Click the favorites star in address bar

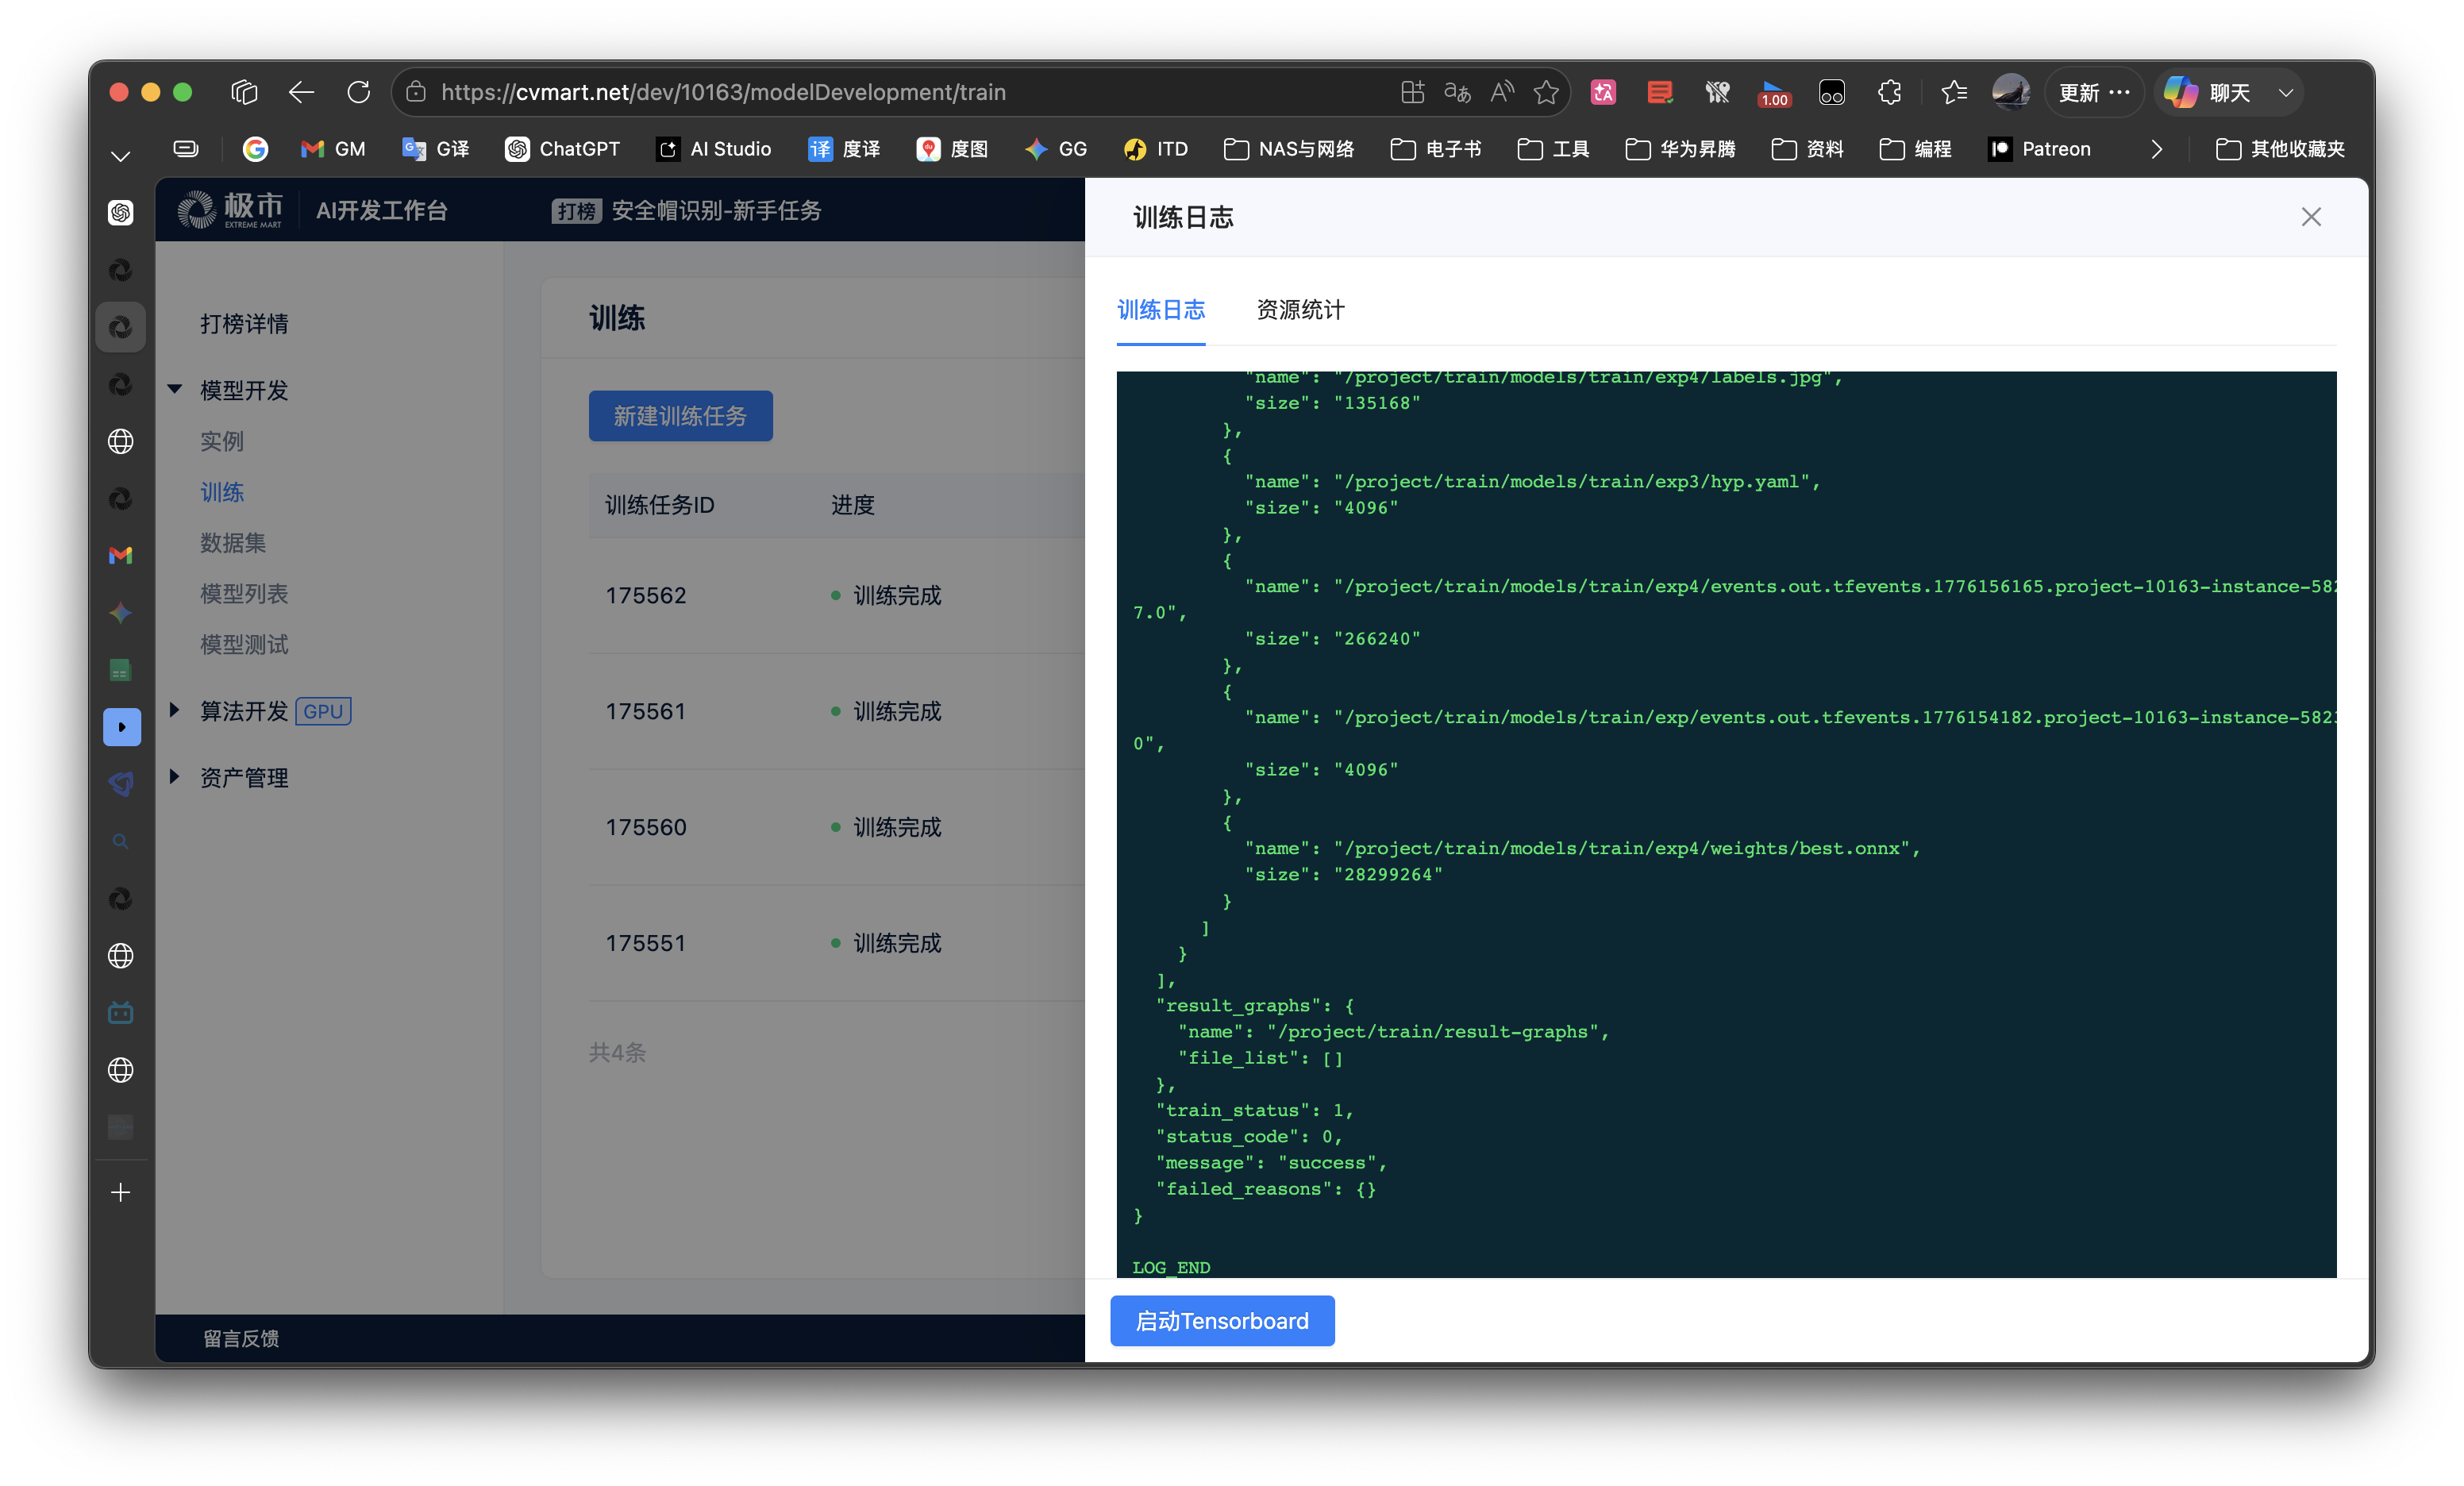coord(1546,92)
